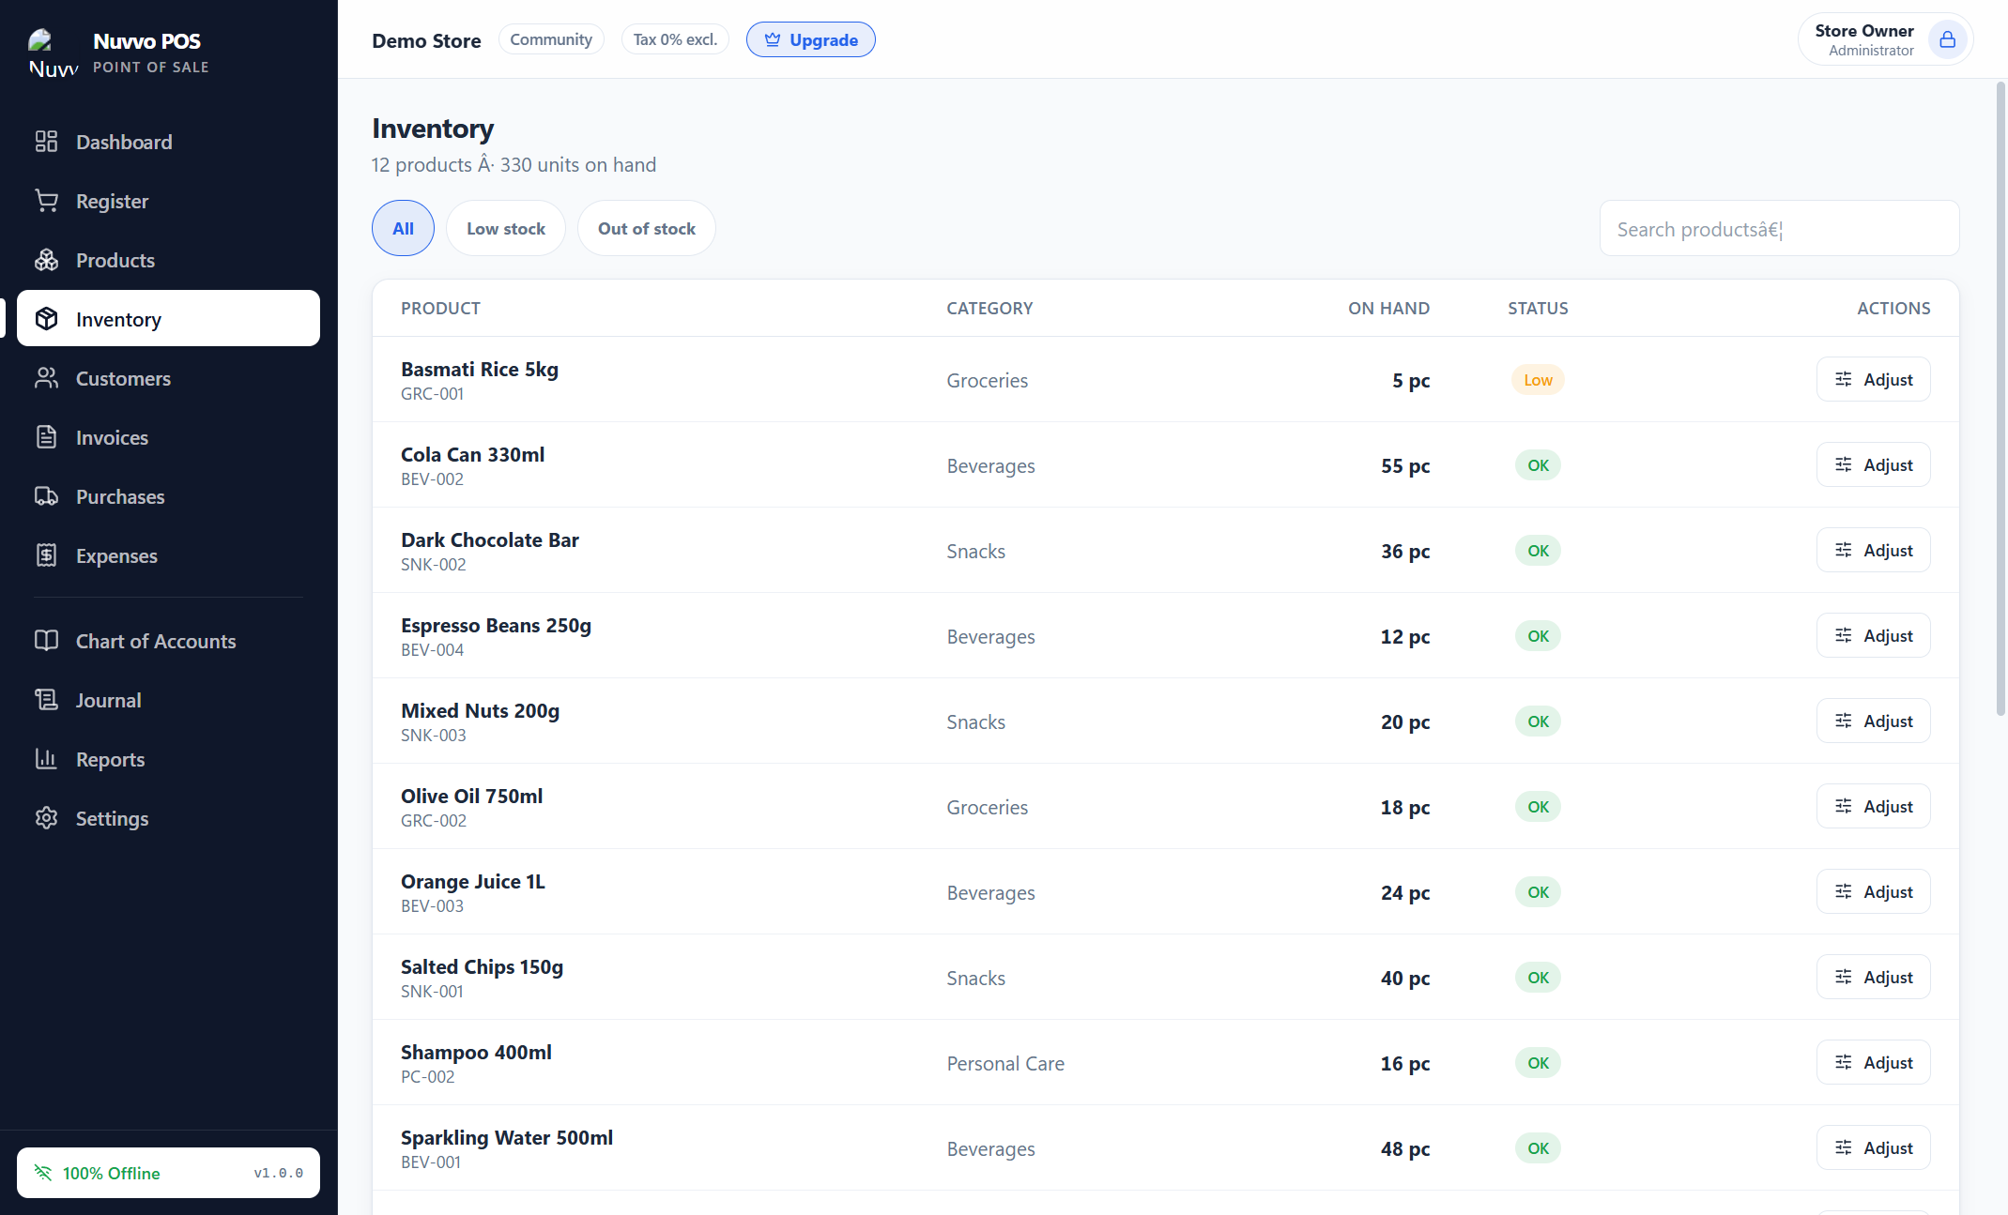Click the Register shopping cart icon
Image resolution: width=2008 pixels, height=1215 pixels.
pos(46,201)
